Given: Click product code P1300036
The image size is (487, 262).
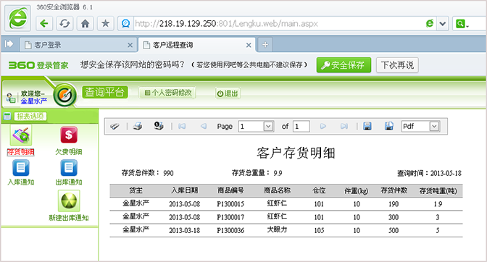Looking at the screenshot, I should pyautogui.click(x=230, y=230).
